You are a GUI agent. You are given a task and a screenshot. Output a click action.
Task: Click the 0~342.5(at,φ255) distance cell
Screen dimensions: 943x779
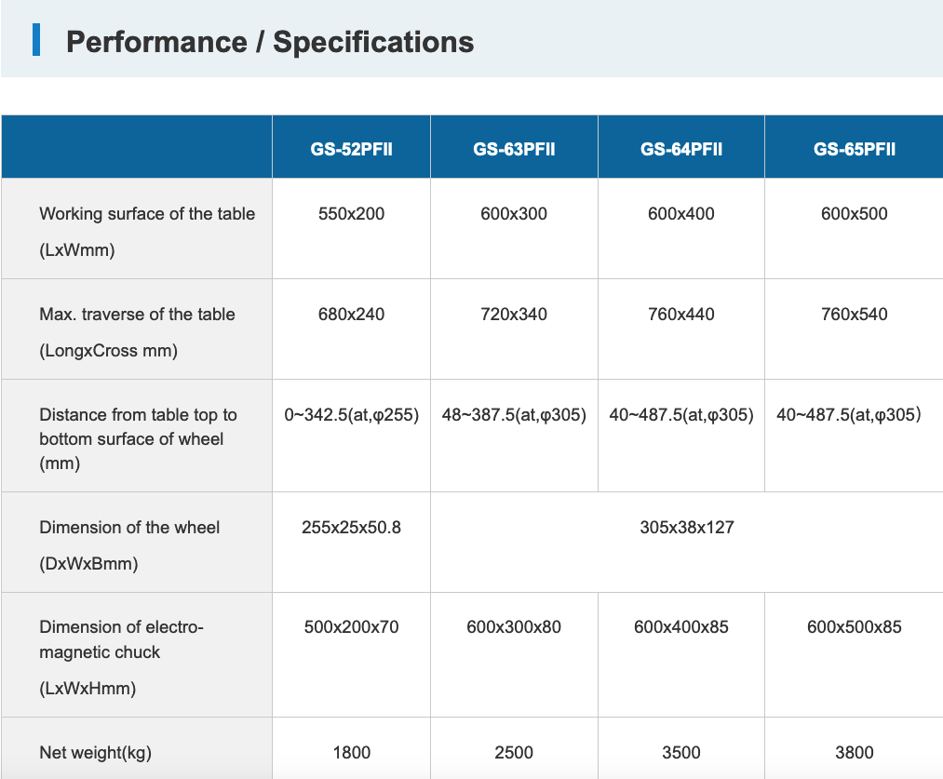(351, 415)
